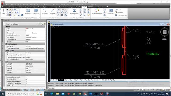Open the Mail app from the taskbar
The image size is (171, 96).
tap(63, 94)
